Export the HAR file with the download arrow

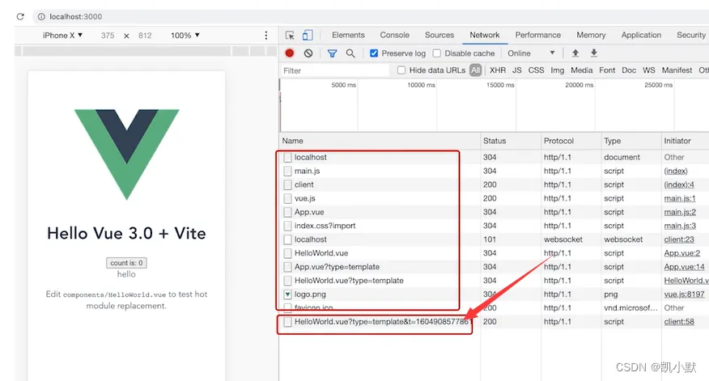594,53
